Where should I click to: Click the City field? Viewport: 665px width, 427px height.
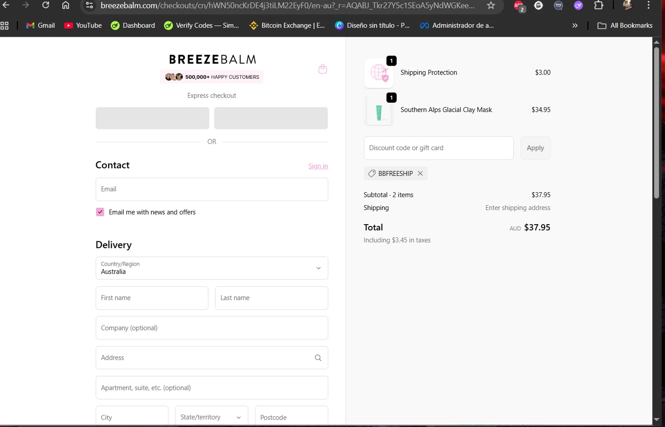(x=132, y=416)
